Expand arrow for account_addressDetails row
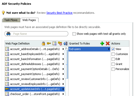 (63, 49)
